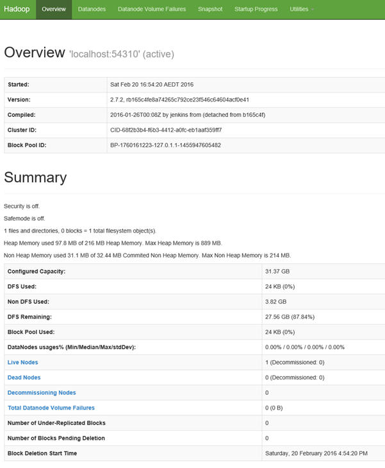Click the Configured Capacity value 31.37 GB
The width and height of the screenshot is (385, 468).
click(x=277, y=272)
